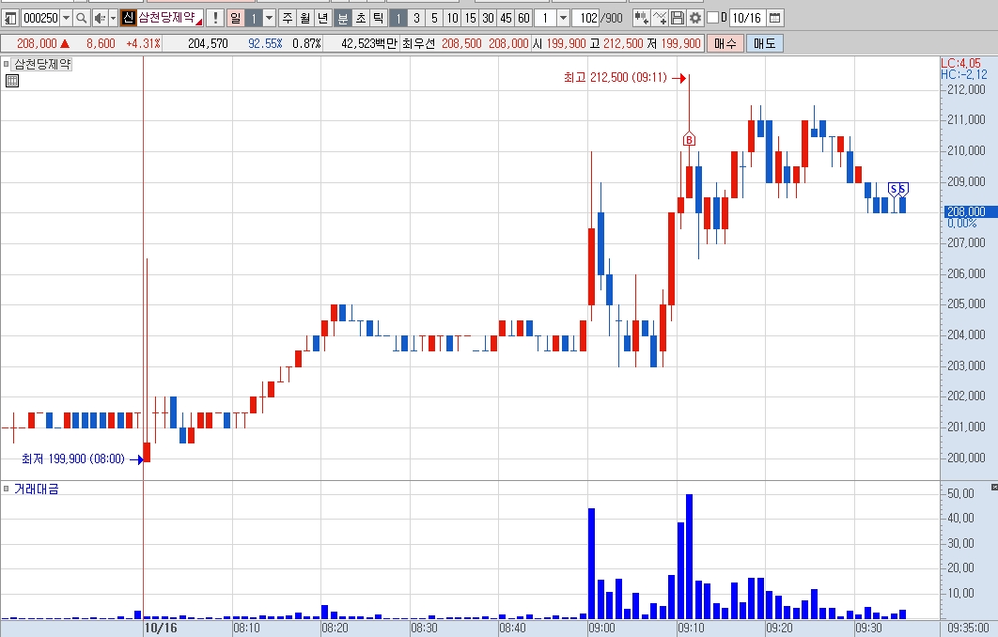Expand the dropdown next to 일 period
This screenshot has width=998, height=637.
pos(269,18)
